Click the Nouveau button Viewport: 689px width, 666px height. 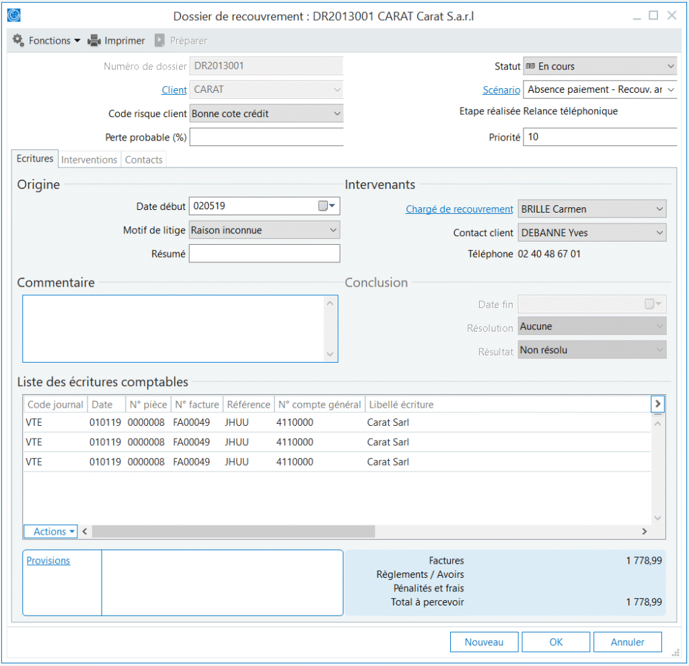point(484,642)
